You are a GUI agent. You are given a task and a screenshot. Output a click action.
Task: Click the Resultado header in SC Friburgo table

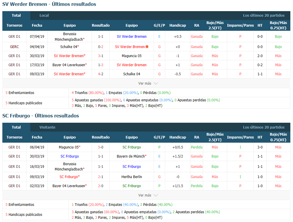[101, 137]
